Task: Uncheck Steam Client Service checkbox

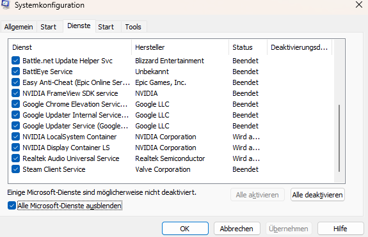Action: click(x=15, y=169)
